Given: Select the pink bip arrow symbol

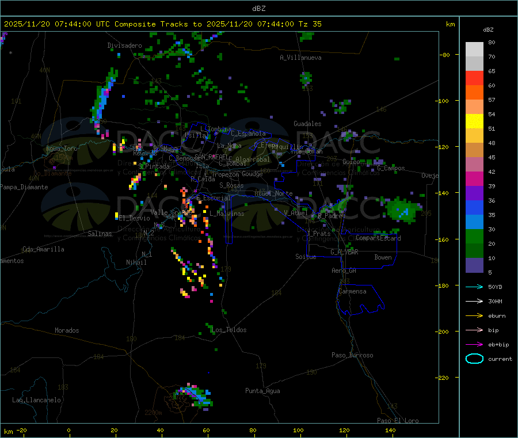Looking at the screenshot, I should [474, 330].
